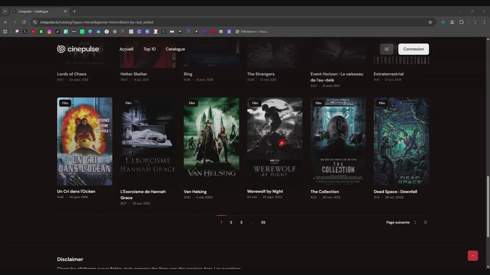Click the Ring movie title

(188, 74)
